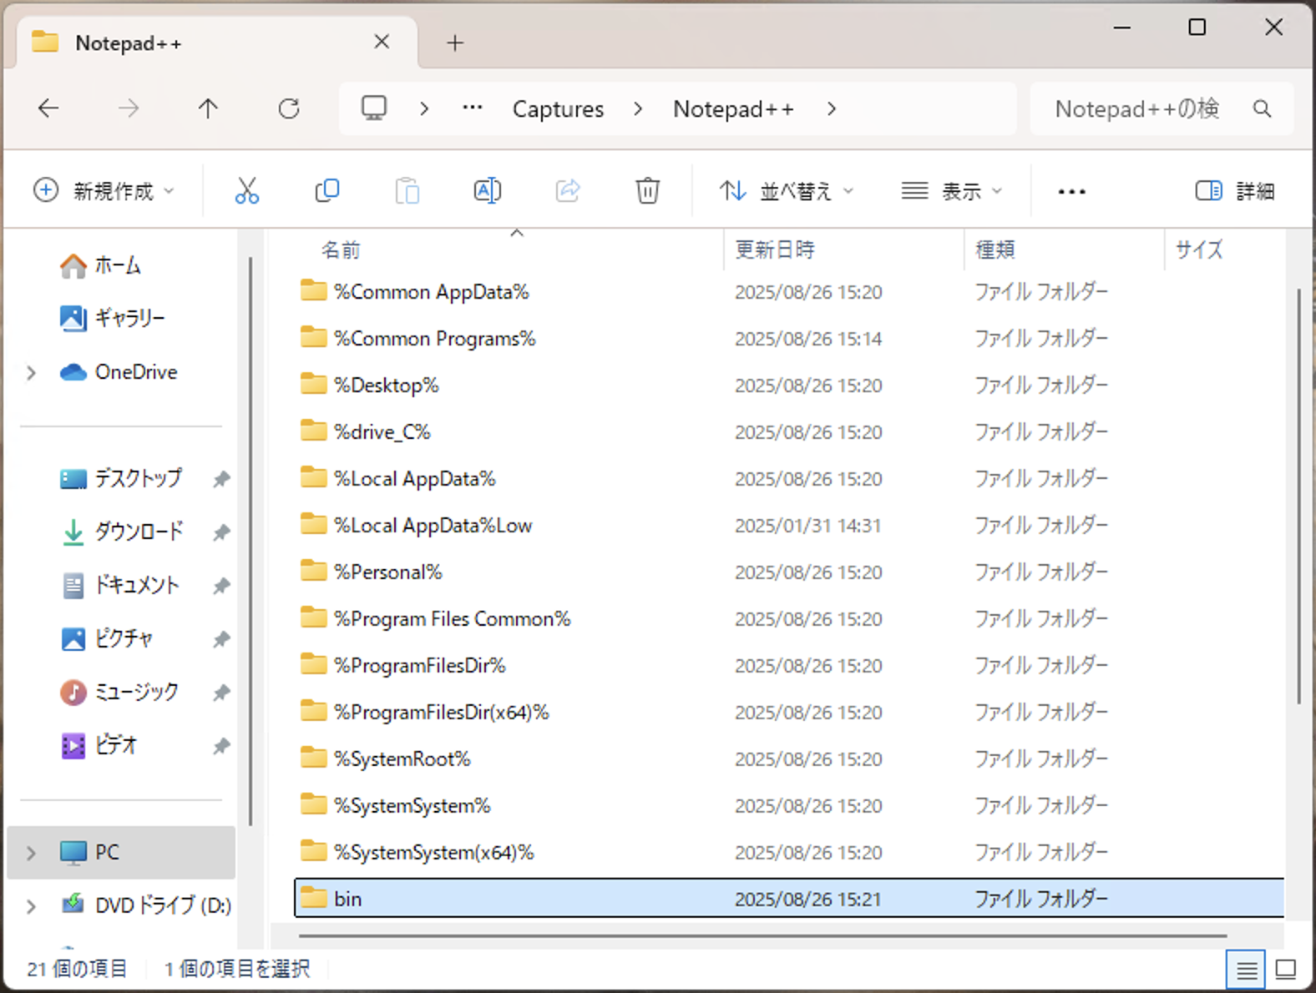
Task: Sort by the 更新日時 column header
Action: 775,250
